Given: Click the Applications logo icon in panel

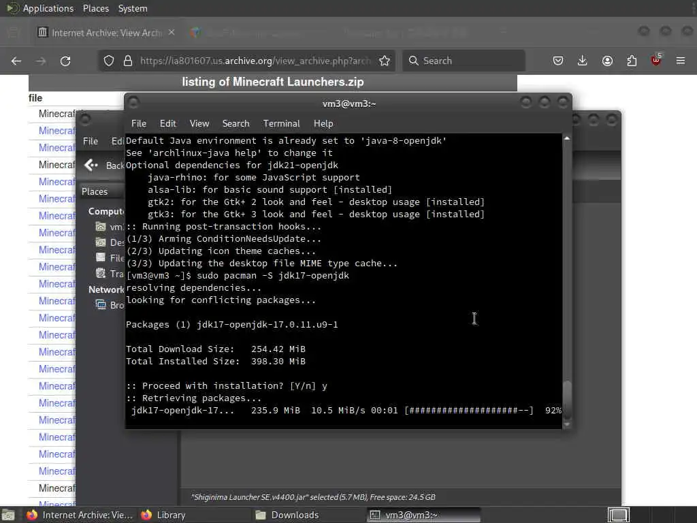Looking at the screenshot, I should coord(12,8).
